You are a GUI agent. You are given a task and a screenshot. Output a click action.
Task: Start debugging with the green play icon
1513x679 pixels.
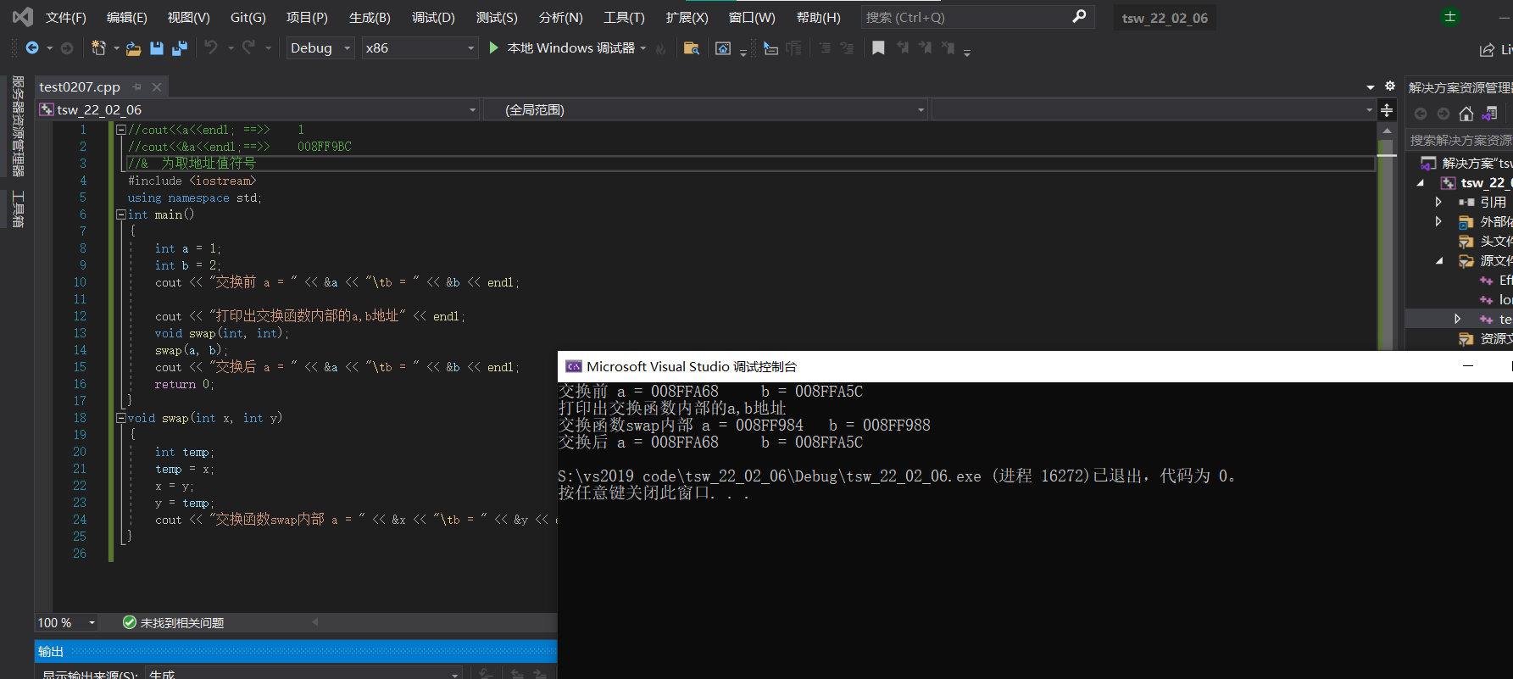click(494, 48)
